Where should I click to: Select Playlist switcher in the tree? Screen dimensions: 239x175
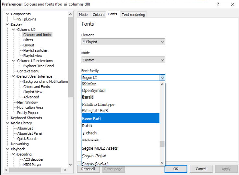[35, 50]
